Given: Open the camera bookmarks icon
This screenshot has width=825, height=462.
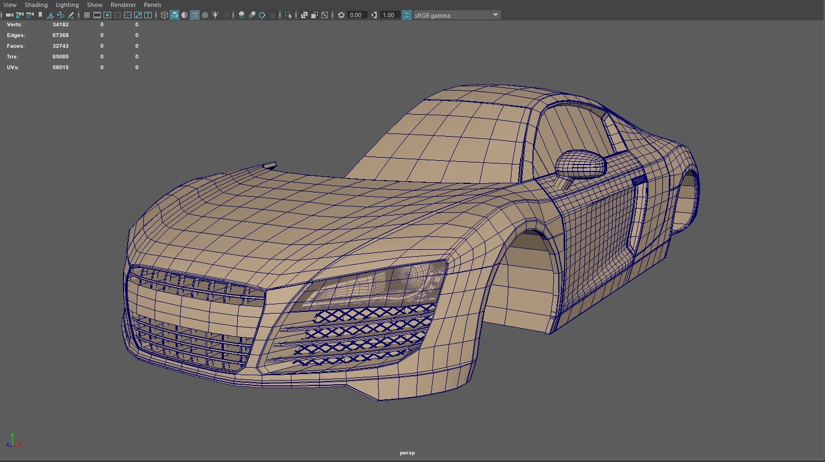Looking at the screenshot, I should click(x=40, y=15).
